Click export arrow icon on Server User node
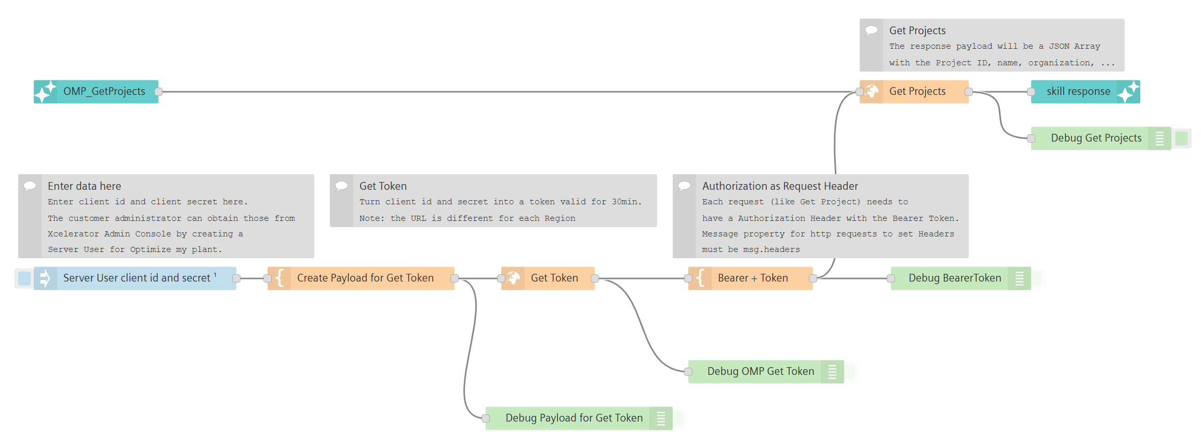1201x448 pixels. [x=45, y=278]
